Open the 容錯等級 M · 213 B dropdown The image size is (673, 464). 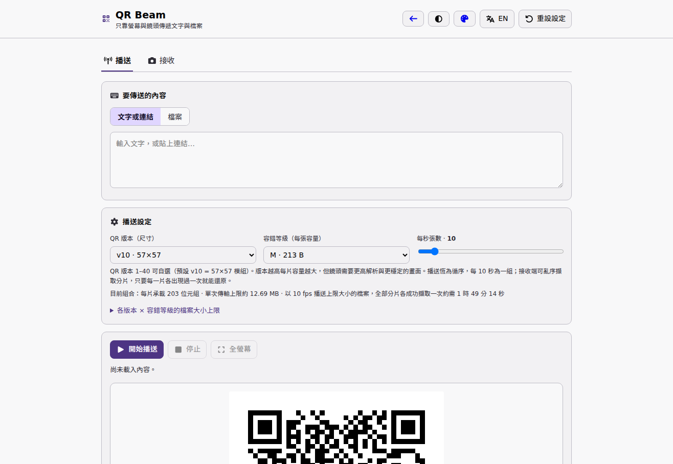pos(336,255)
